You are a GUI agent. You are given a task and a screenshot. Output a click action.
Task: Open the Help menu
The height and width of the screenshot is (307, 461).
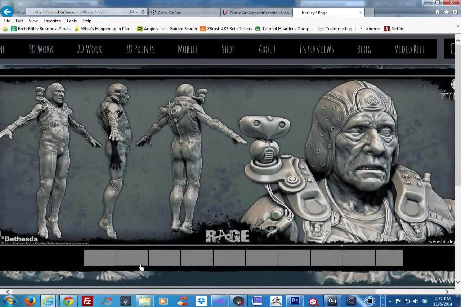[x=87, y=21]
